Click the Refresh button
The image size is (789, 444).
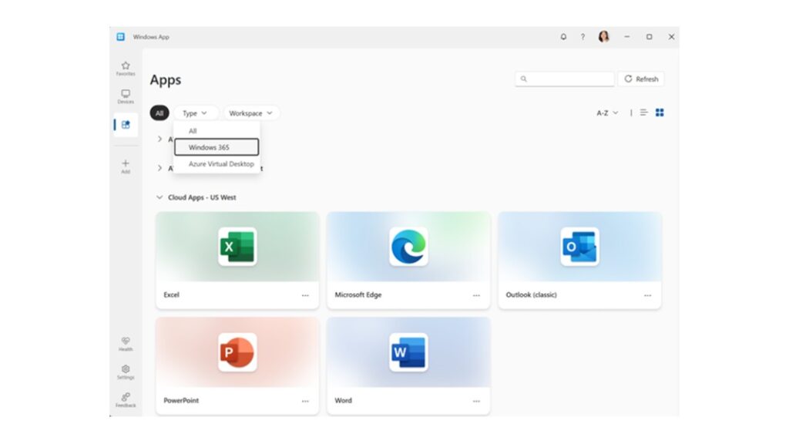tap(641, 79)
